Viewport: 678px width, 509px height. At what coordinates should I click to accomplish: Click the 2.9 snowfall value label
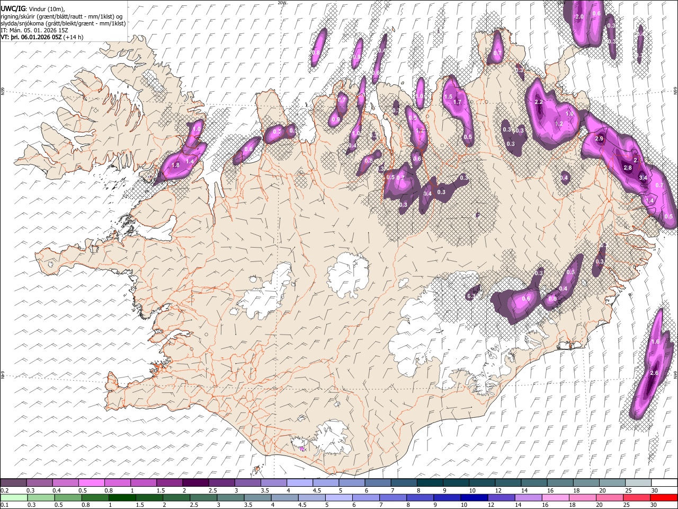point(600,138)
